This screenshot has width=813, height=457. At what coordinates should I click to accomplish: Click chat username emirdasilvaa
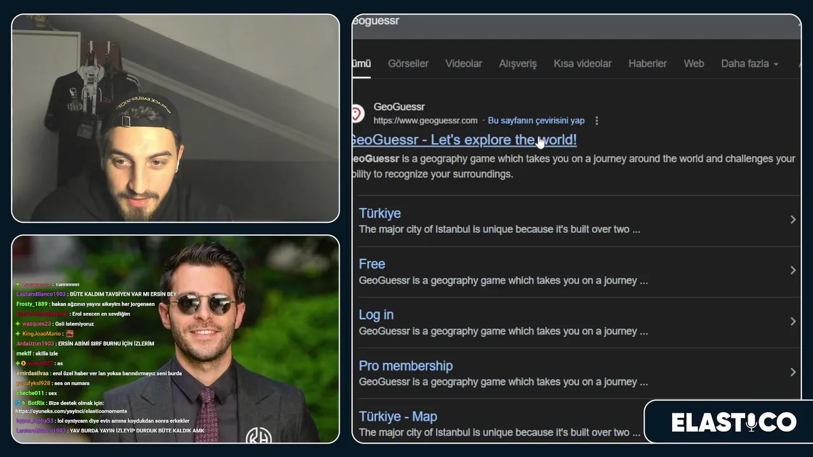pyautogui.click(x=32, y=373)
